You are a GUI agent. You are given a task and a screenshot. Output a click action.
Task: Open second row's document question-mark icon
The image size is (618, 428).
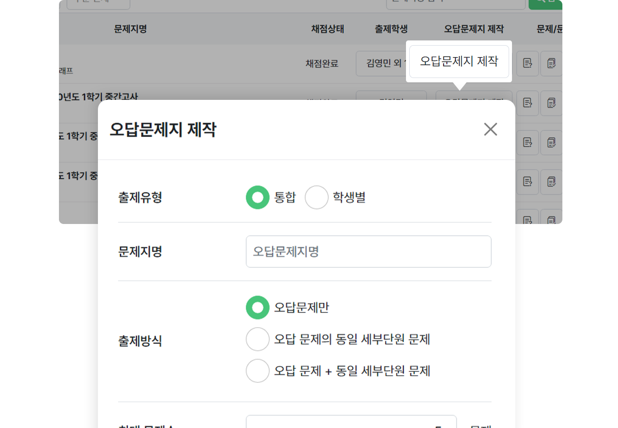pos(527,103)
